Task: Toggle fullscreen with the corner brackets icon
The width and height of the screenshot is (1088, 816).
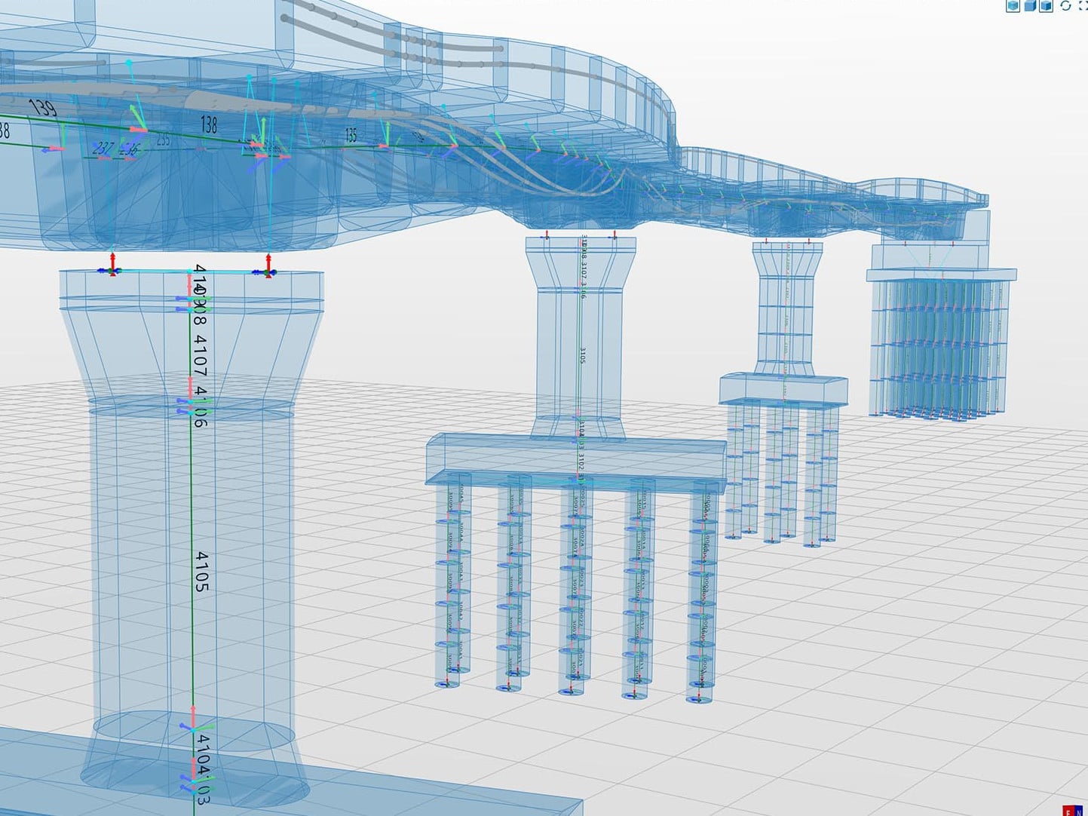Action: (x=1083, y=5)
